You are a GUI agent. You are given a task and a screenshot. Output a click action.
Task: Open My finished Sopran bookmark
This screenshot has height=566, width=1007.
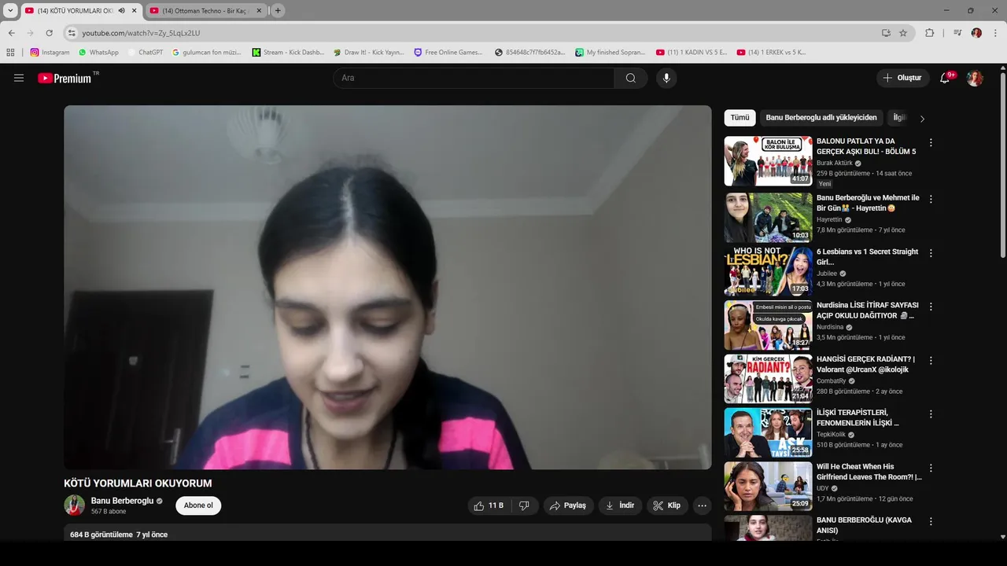610,53
